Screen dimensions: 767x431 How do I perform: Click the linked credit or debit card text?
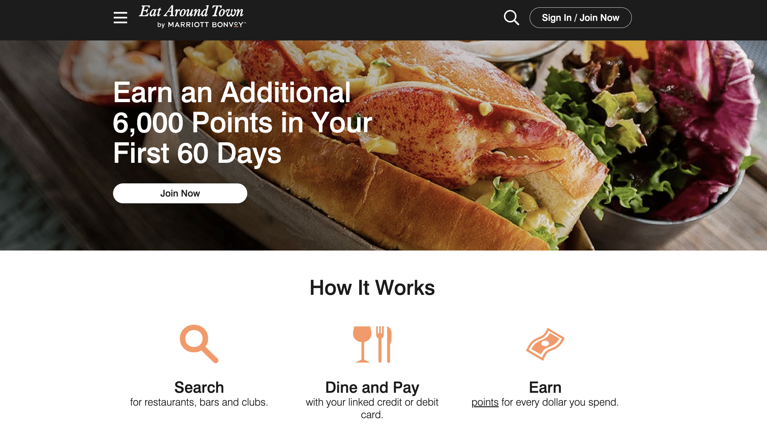(x=372, y=408)
